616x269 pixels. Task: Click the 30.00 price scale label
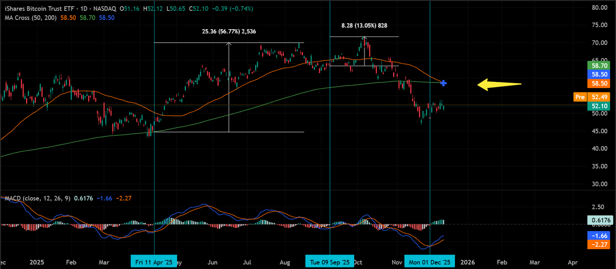pos(600,183)
